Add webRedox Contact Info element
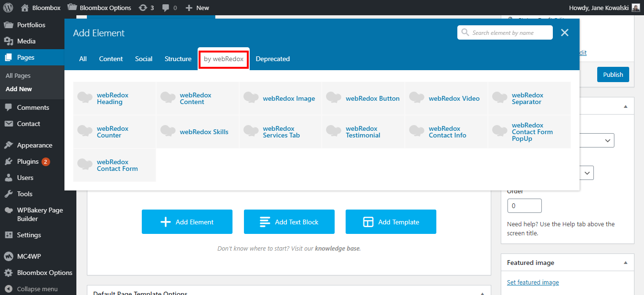This screenshot has height=295, width=644. click(x=446, y=132)
